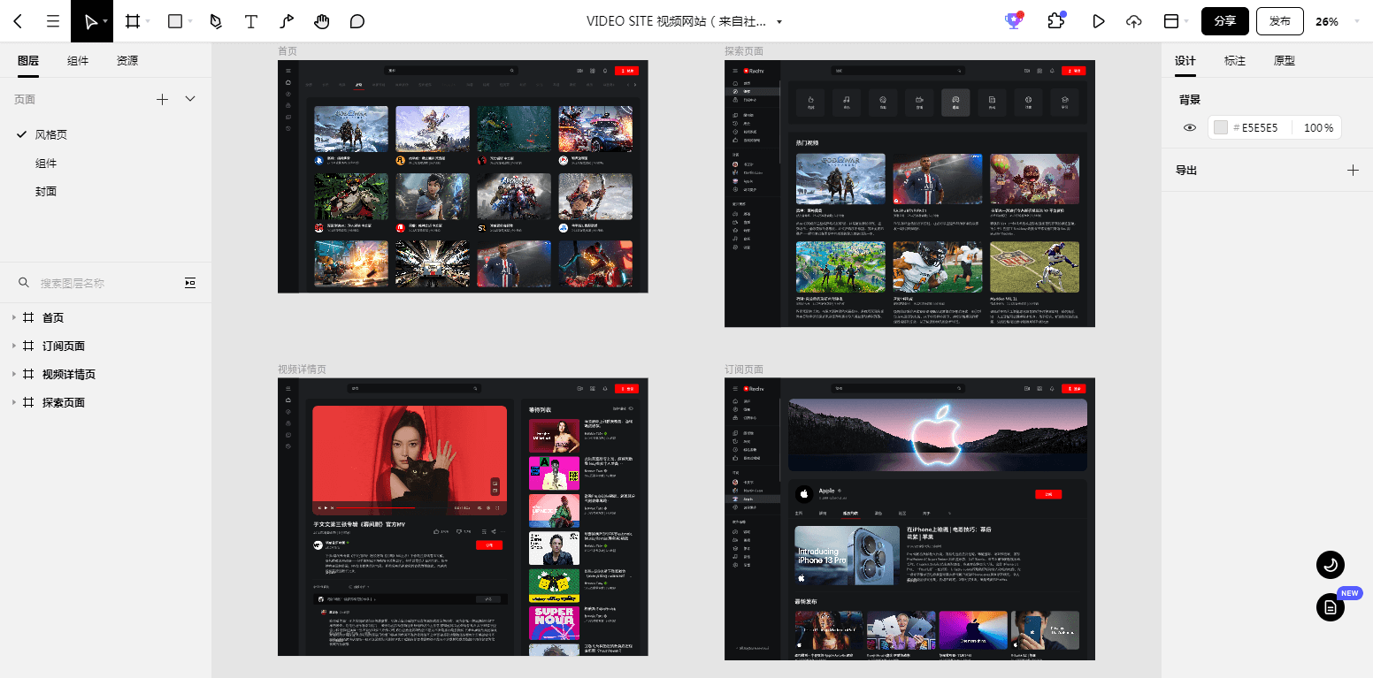Viewport: 1373px width, 678px height.
Task: Click the 分享 button
Action: click(x=1225, y=21)
